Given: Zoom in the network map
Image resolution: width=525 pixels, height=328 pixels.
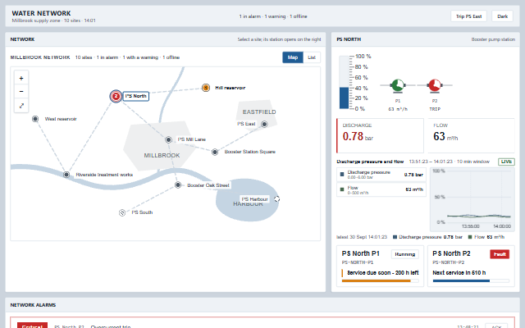Looking at the screenshot, I should point(21,79).
